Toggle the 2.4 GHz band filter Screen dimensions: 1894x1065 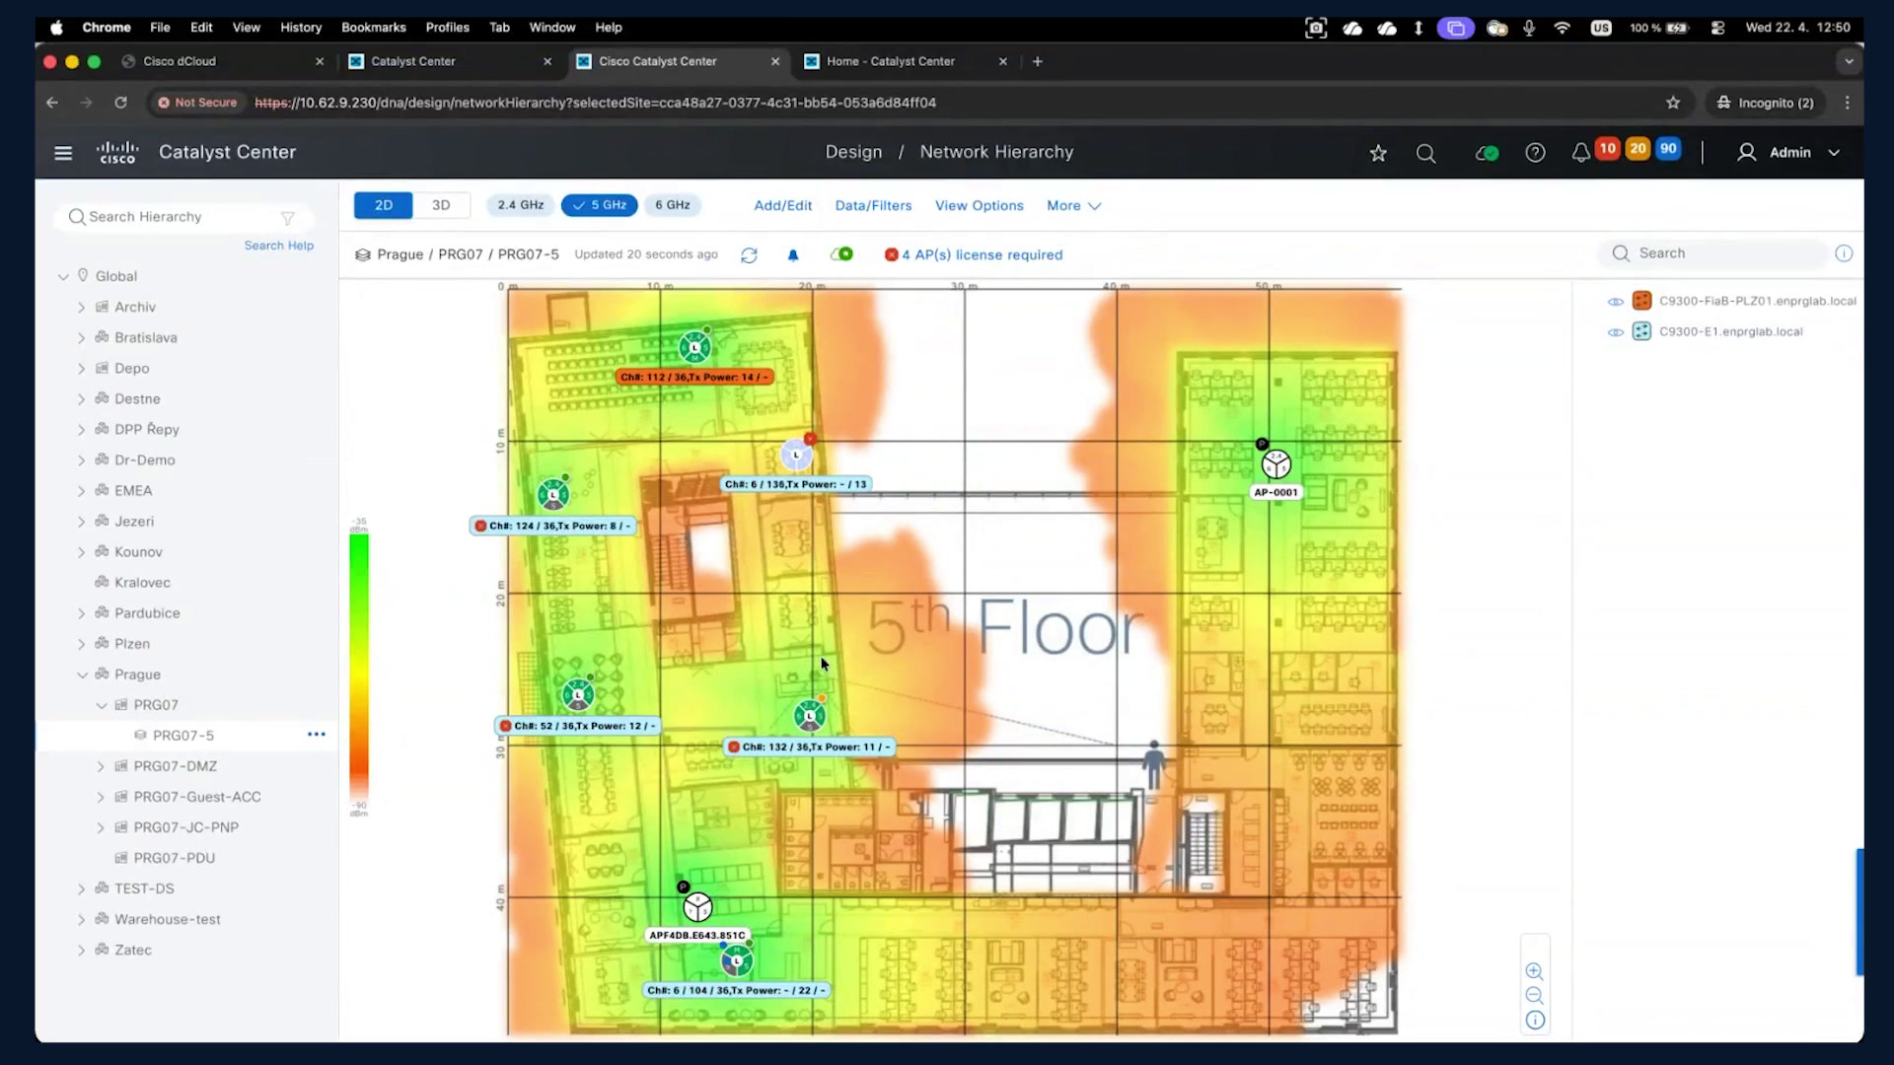pos(521,205)
